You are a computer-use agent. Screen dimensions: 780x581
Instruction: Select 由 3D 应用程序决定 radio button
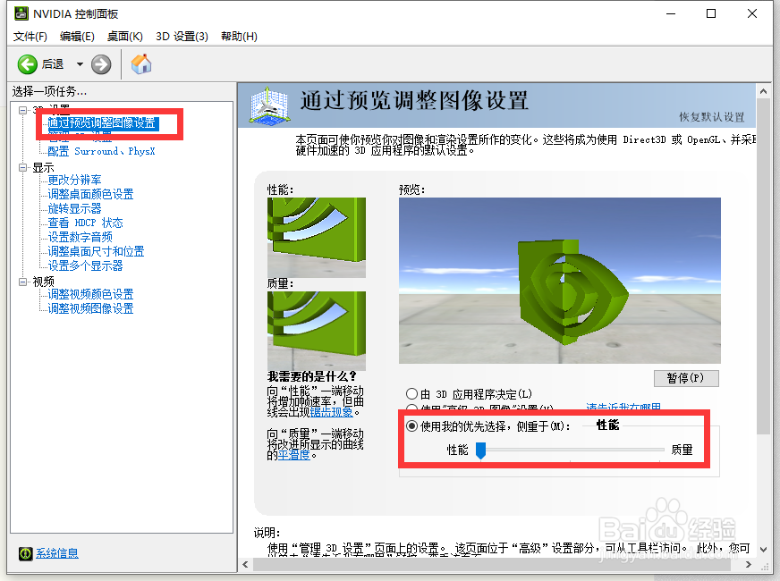(x=411, y=394)
